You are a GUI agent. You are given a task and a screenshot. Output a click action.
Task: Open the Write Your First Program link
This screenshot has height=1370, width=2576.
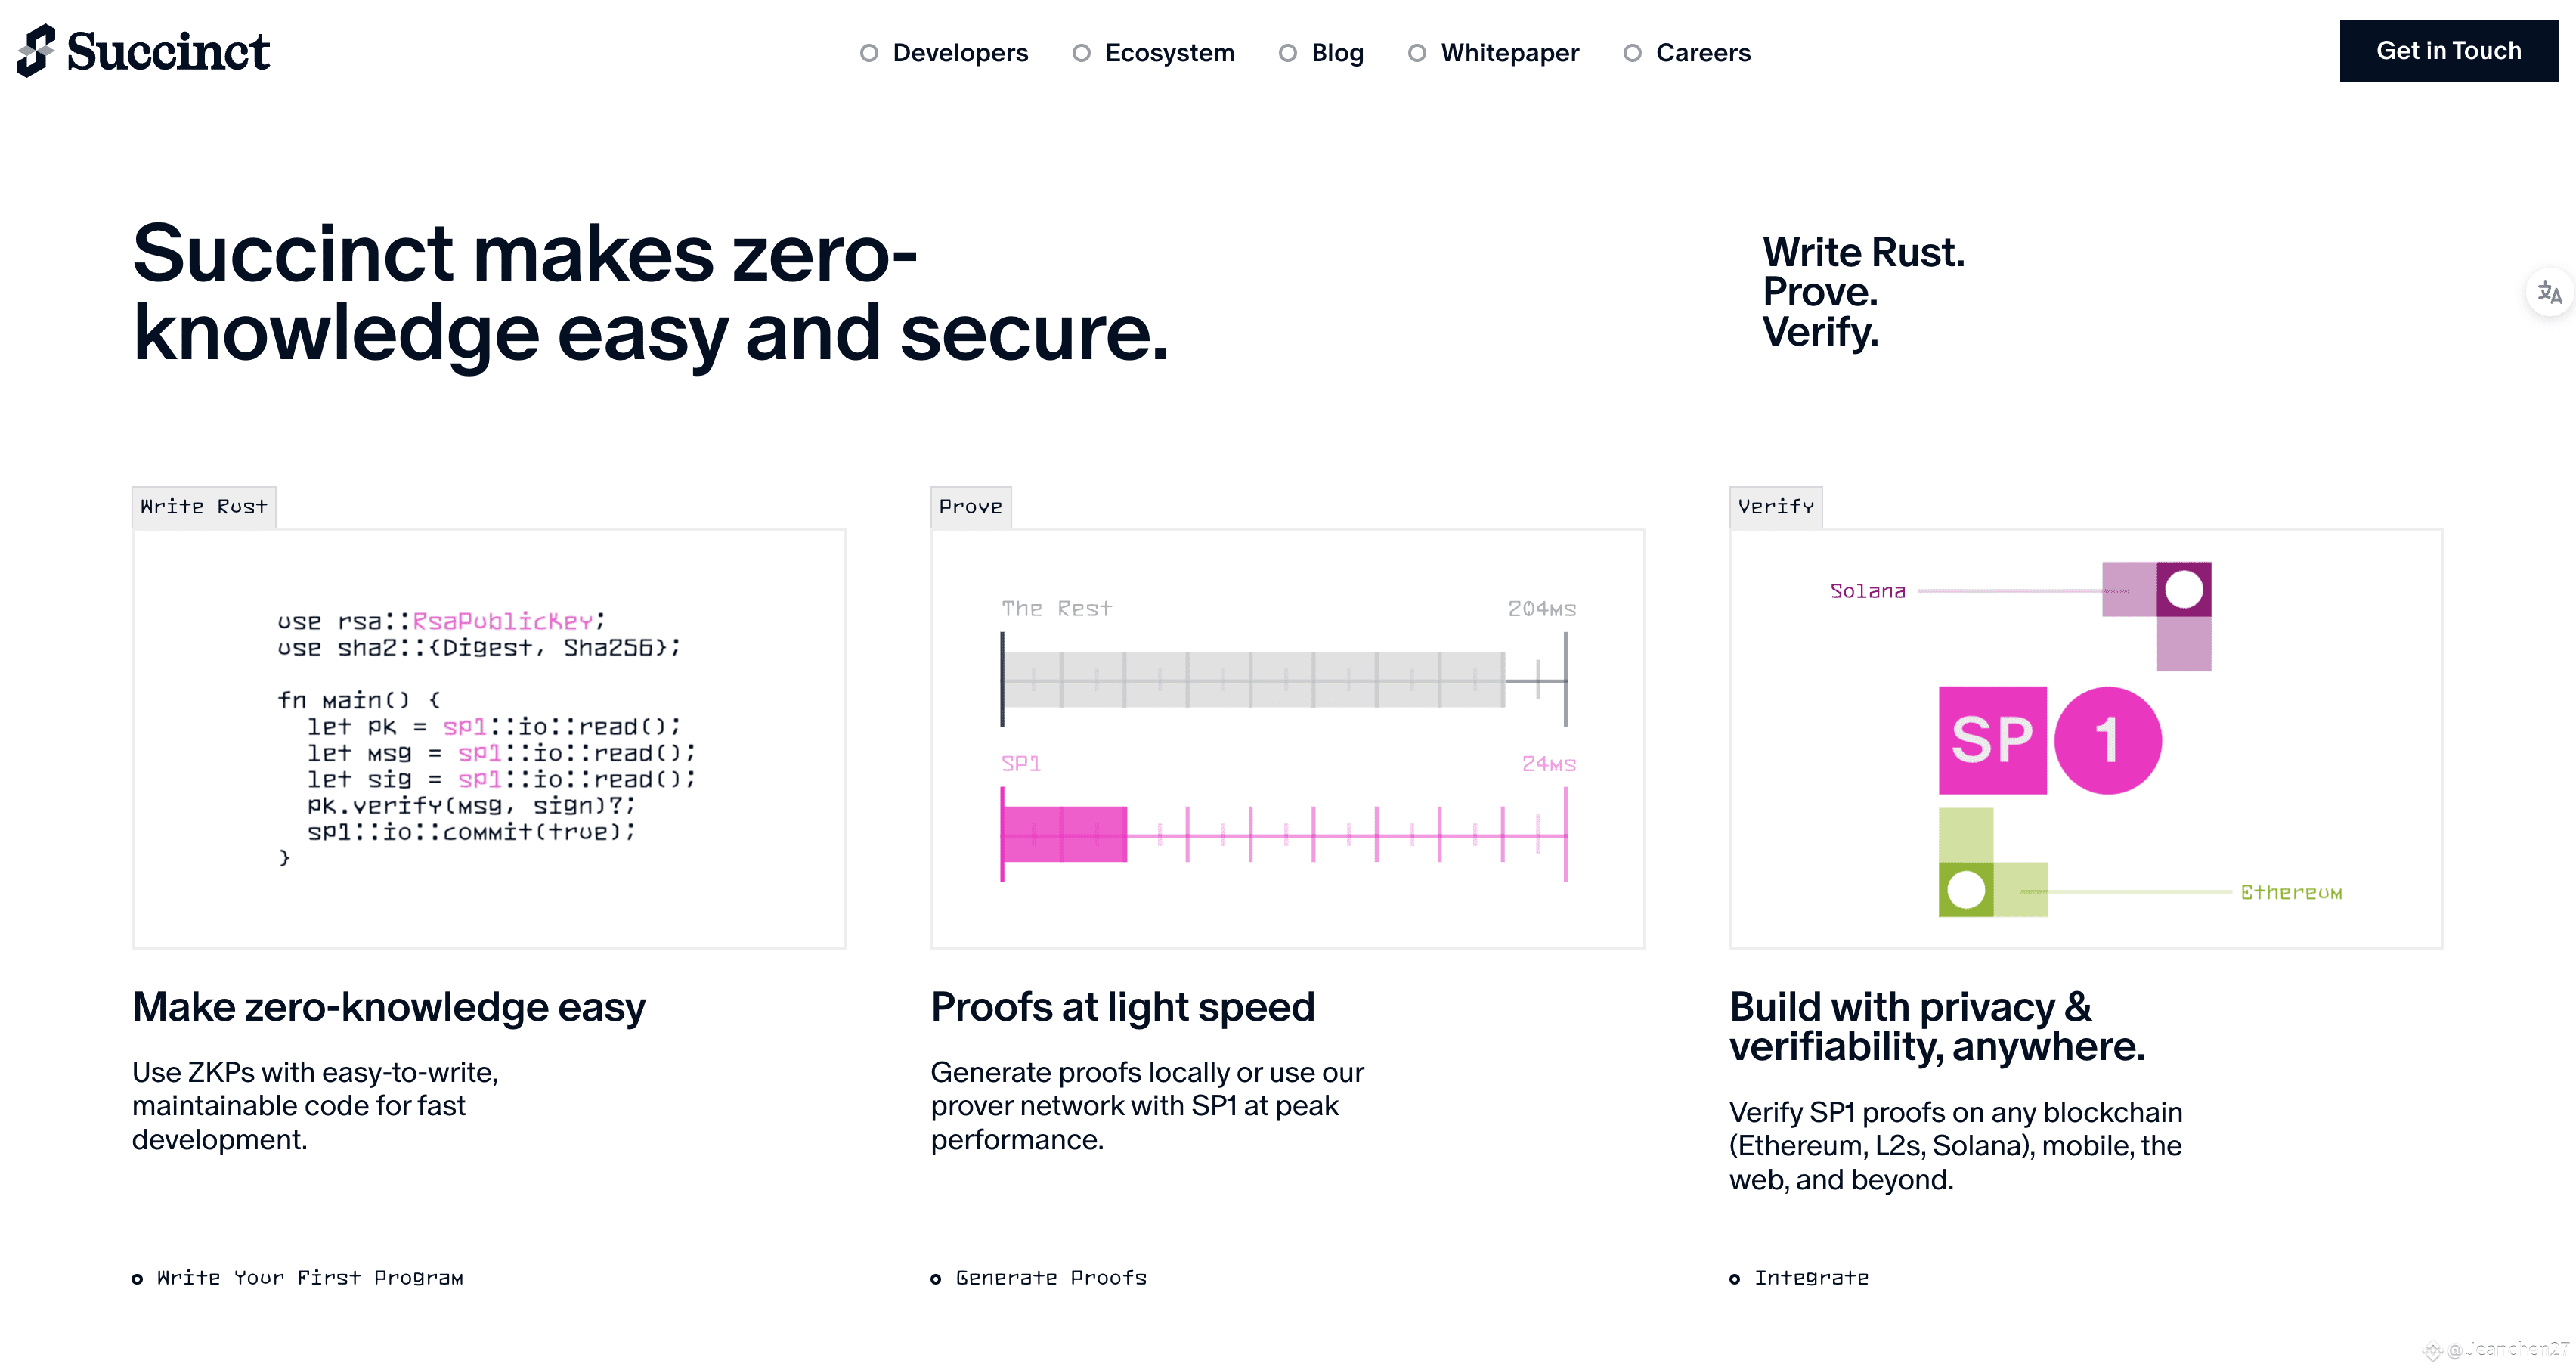pyautogui.click(x=298, y=1278)
